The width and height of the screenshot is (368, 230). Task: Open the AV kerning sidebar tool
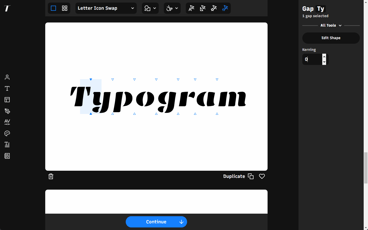pyautogui.click(x=7, y=122)
